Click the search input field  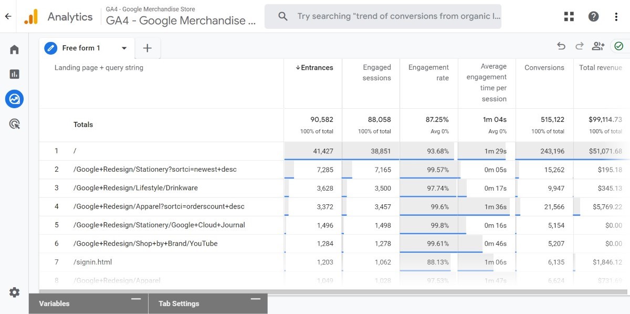[x=399, y=16]
